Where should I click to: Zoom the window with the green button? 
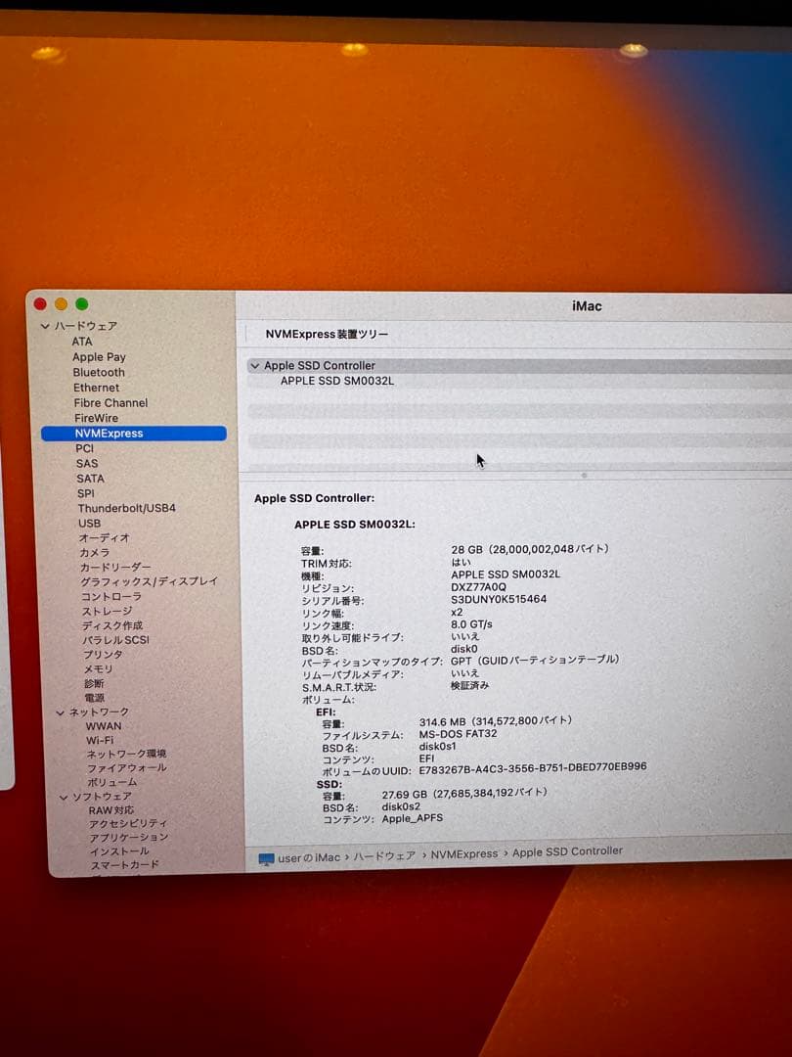pyautogui.click(x=82, y=304)
